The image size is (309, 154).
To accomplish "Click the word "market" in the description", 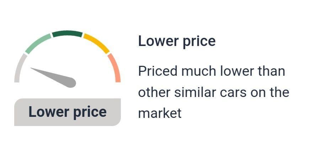I will pyautogui.click(x=160, y=113).
